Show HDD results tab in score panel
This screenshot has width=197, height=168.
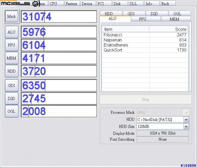(111, 14)
